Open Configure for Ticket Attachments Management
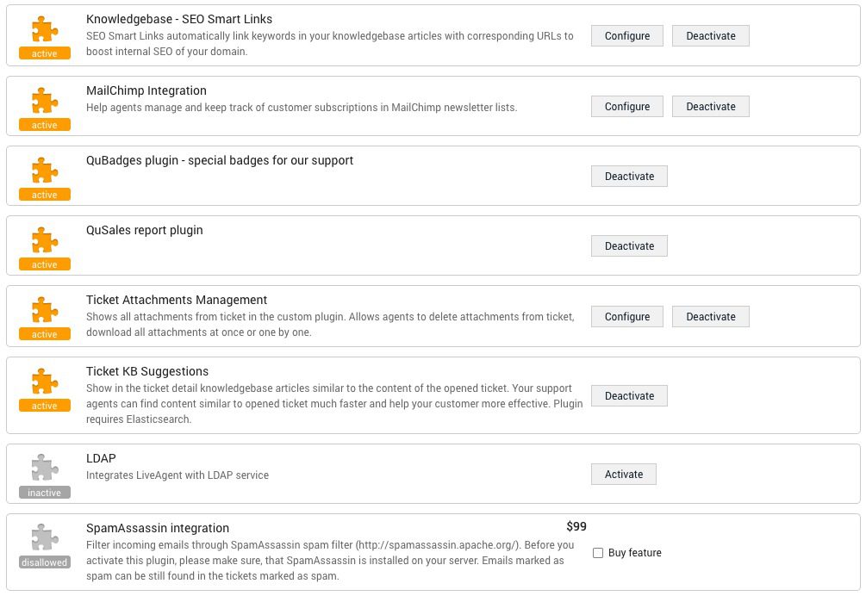The height and width of the screenshot is (596, 866). click(626, 317)
